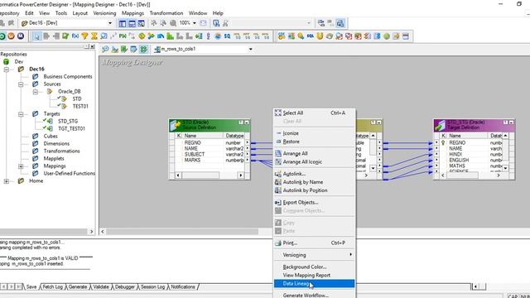Screen dimensions: 530x298
Task: Close the Navigator panel with its X button
Action: coord(92,46)
